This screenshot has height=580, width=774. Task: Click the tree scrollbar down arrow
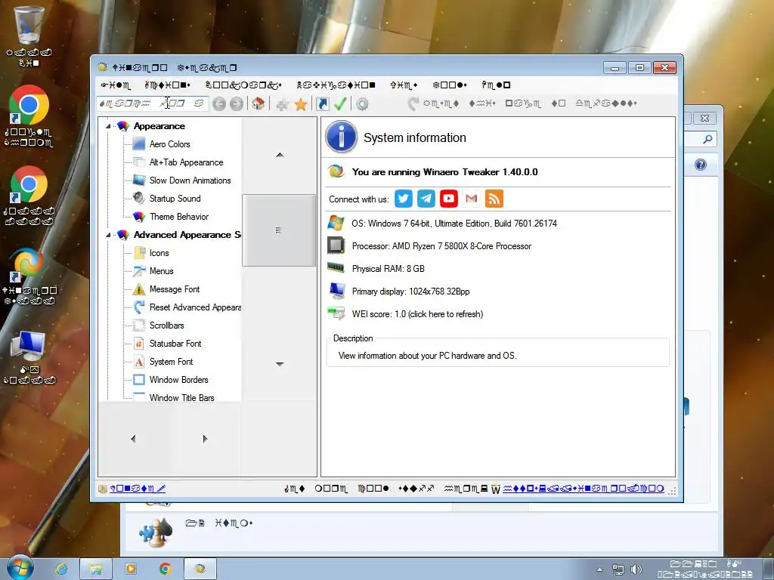(280, 365)
